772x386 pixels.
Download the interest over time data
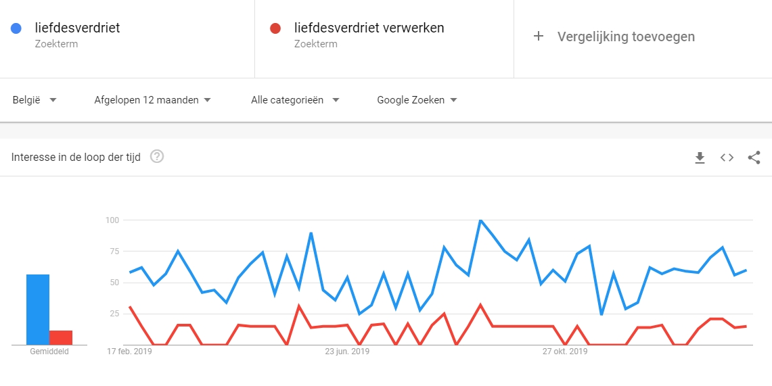click(700, 158)
